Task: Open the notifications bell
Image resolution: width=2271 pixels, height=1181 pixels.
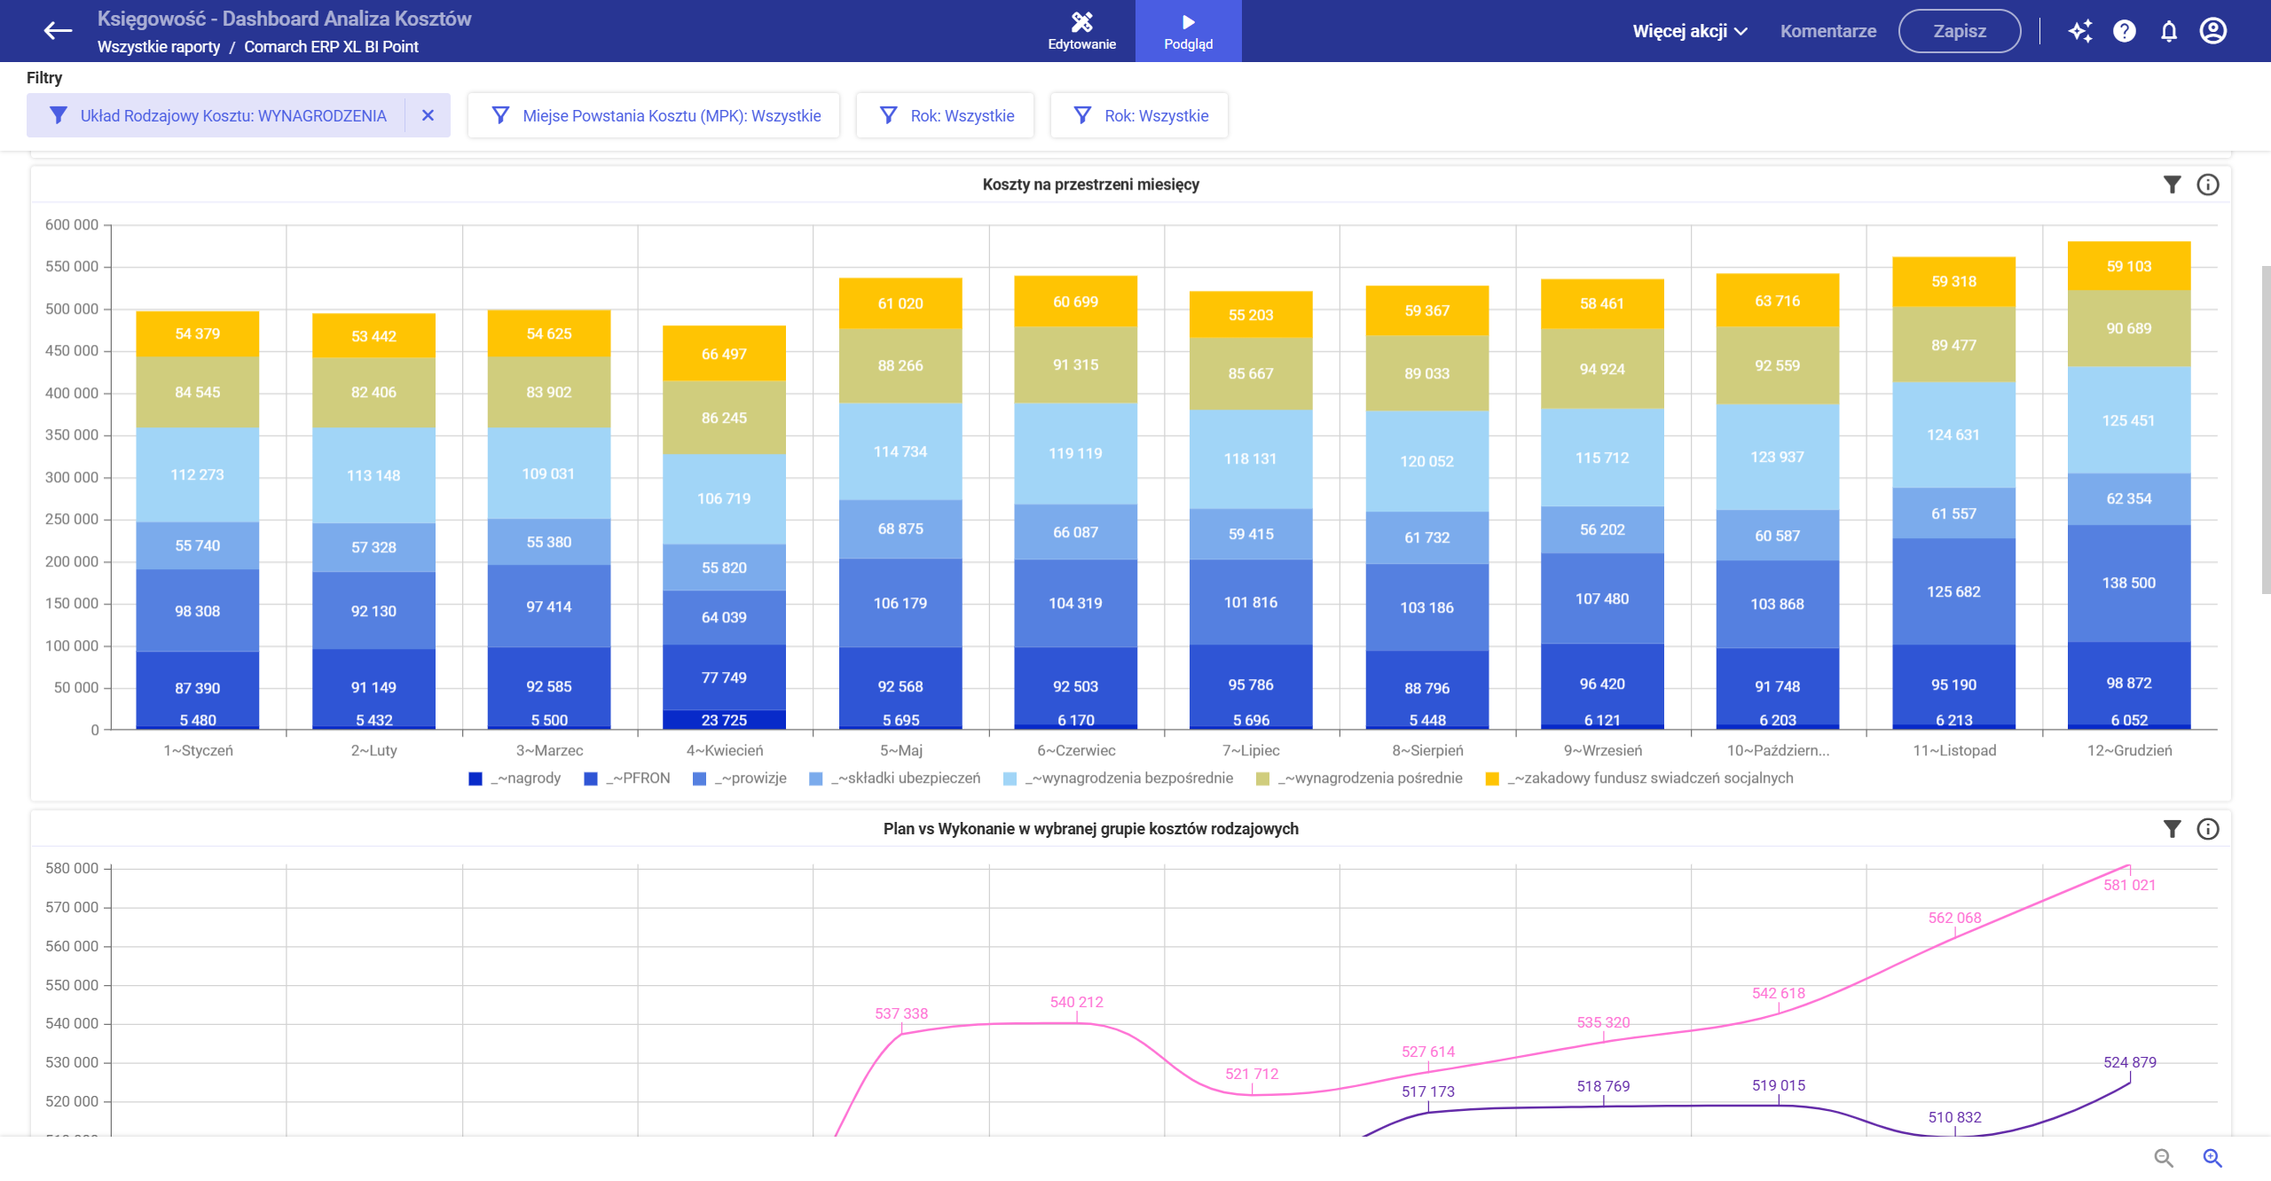Action: (2169, 31)
